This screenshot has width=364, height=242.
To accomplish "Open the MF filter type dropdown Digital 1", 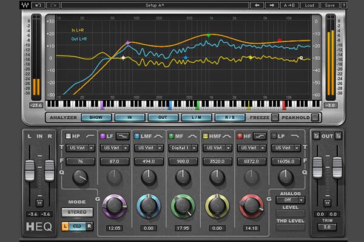I will pyautogui.click(x=181, y=147).
